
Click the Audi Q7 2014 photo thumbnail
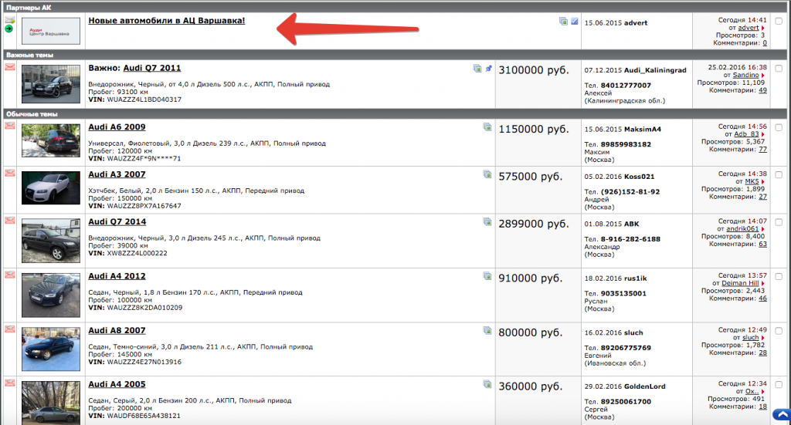(51, 241)
